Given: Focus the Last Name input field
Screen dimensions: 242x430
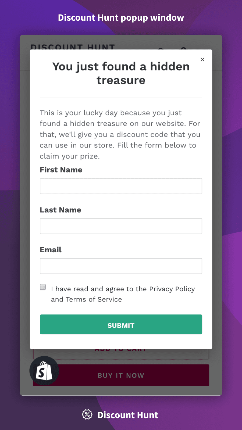Looking at the screenshot, I should point(121,226).
